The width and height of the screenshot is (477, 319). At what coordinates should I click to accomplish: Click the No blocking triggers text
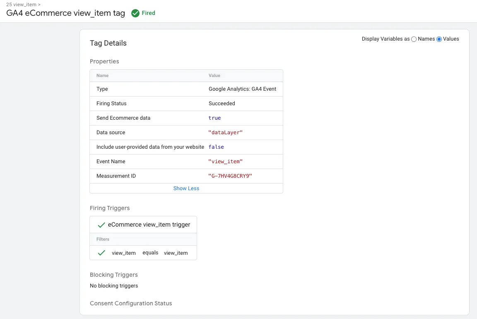pyautogui.click(x=114, y=286)
